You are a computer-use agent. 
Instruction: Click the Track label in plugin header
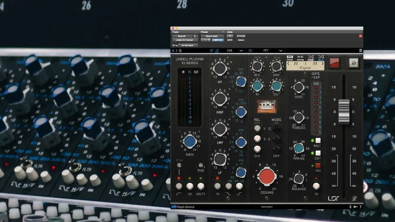click(x=175, y=32)
